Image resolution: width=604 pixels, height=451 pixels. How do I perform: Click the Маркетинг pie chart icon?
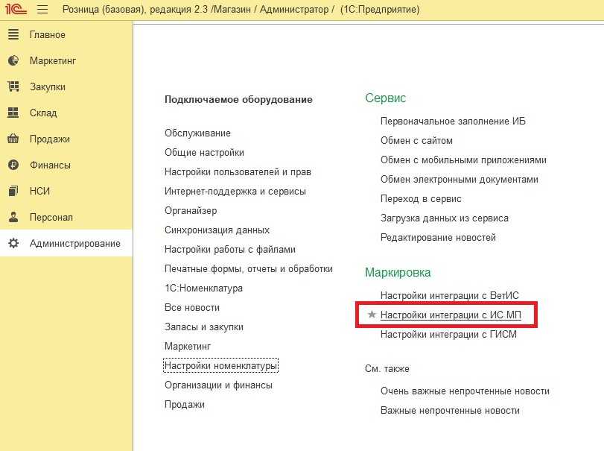pos(13,61)
